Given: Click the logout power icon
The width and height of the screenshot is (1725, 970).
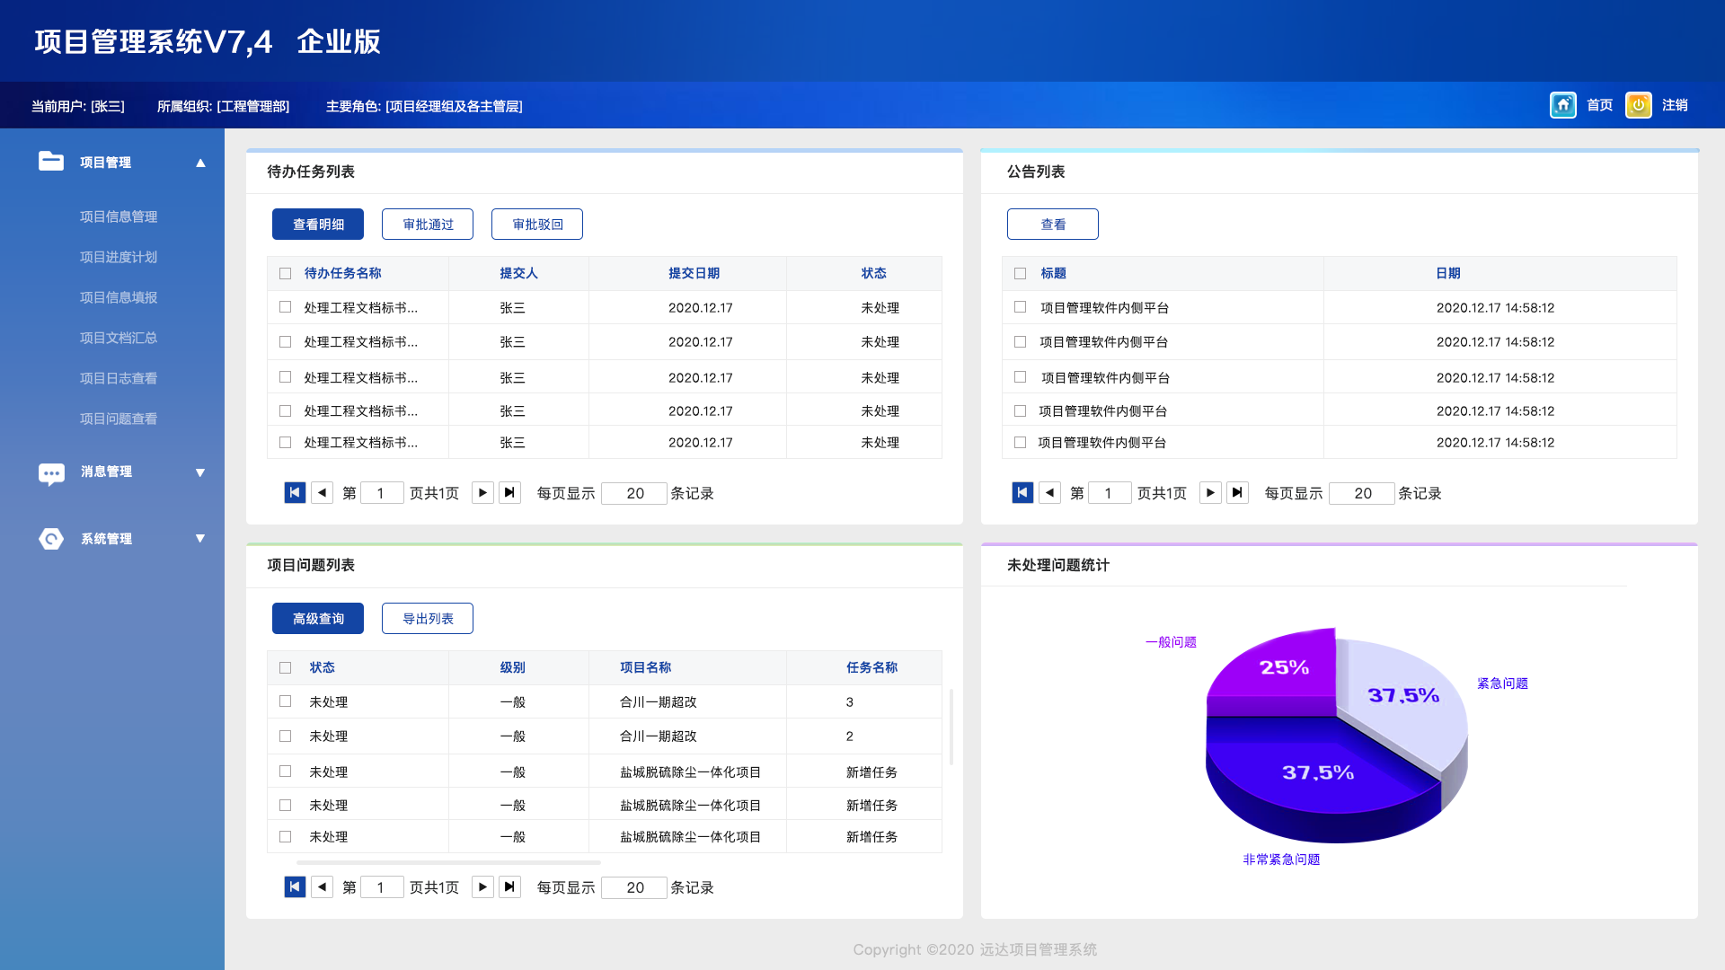Looking at the screenshot, I should [1638, 105].
